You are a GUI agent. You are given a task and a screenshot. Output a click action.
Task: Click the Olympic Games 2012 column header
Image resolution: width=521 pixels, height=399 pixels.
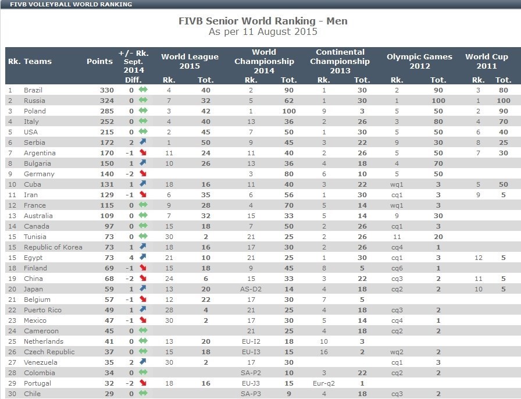tap(419, 61)
